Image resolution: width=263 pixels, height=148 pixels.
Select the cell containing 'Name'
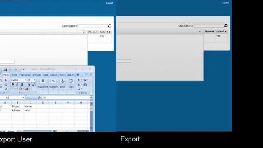pyautogui.click(x=30, y=106)
